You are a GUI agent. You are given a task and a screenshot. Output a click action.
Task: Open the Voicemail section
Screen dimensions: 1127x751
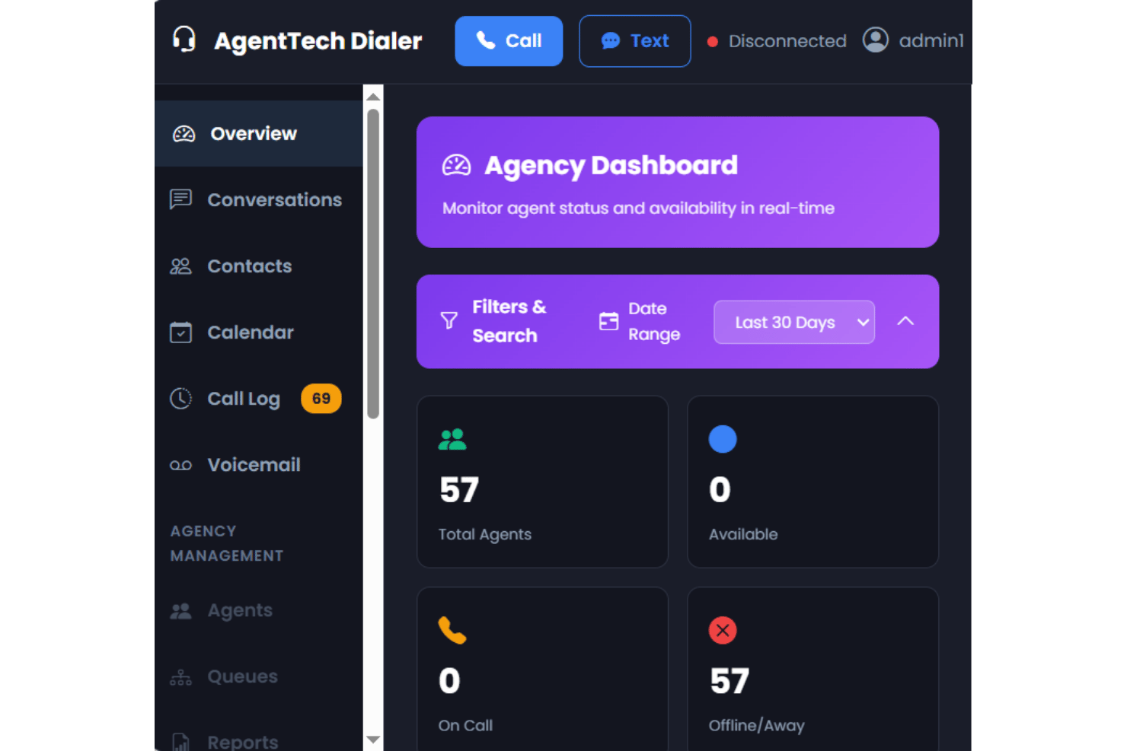259,465
